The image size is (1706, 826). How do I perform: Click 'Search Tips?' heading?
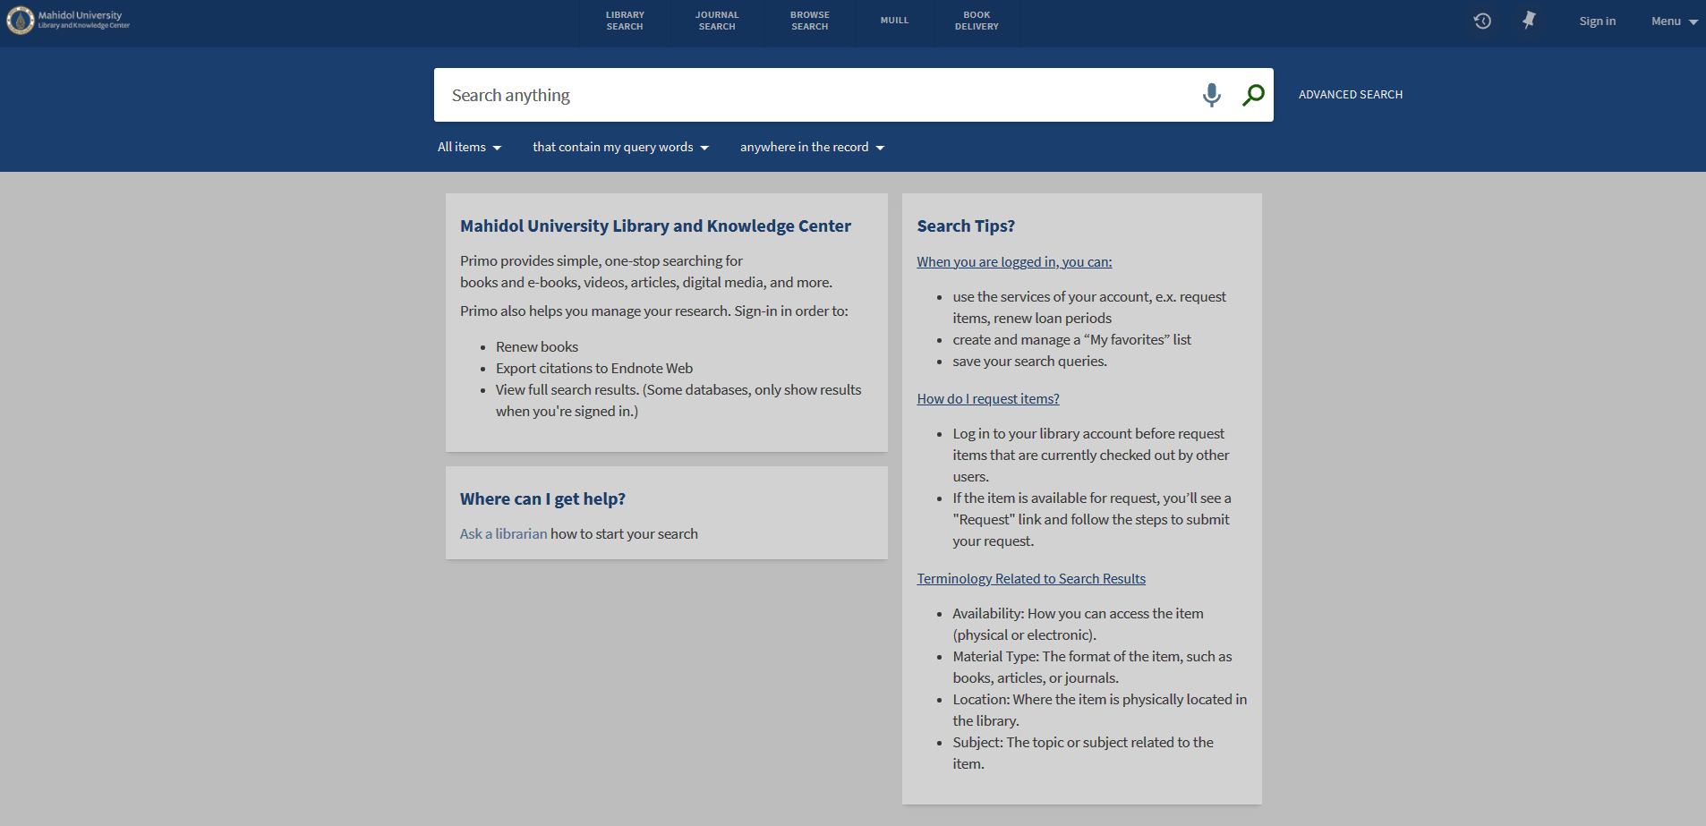coord(966,226)
